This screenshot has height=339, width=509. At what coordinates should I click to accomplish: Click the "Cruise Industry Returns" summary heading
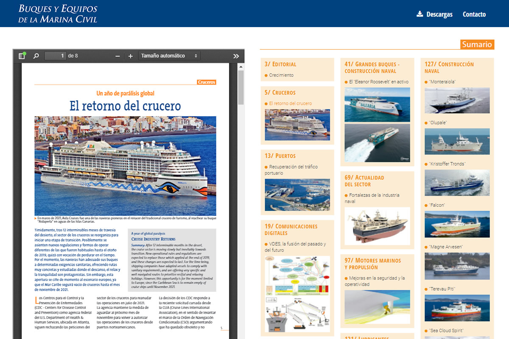pos(153,239)
